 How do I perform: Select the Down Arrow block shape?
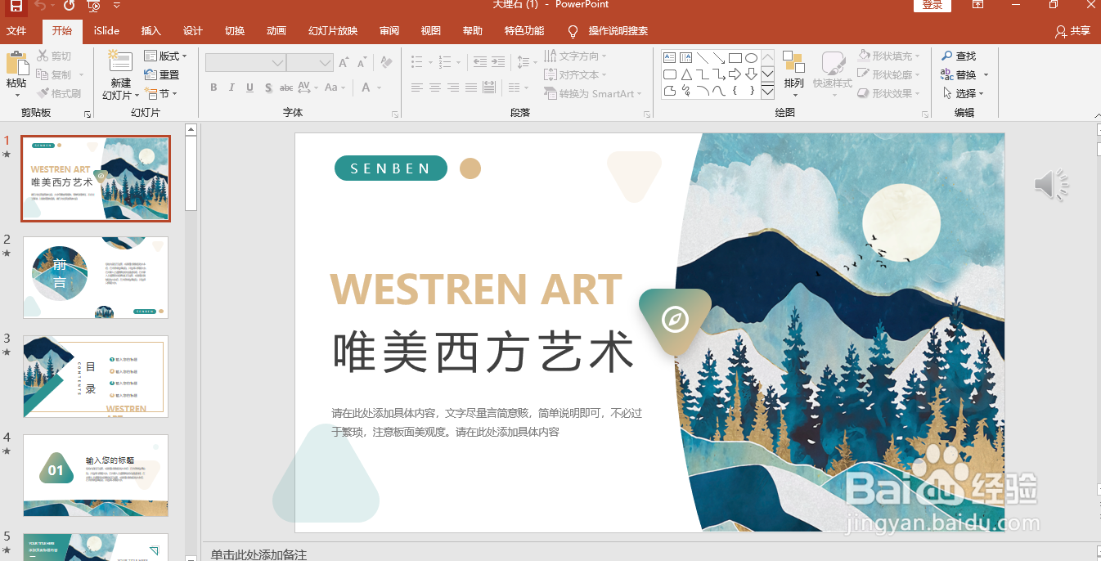tap(751, 74)
